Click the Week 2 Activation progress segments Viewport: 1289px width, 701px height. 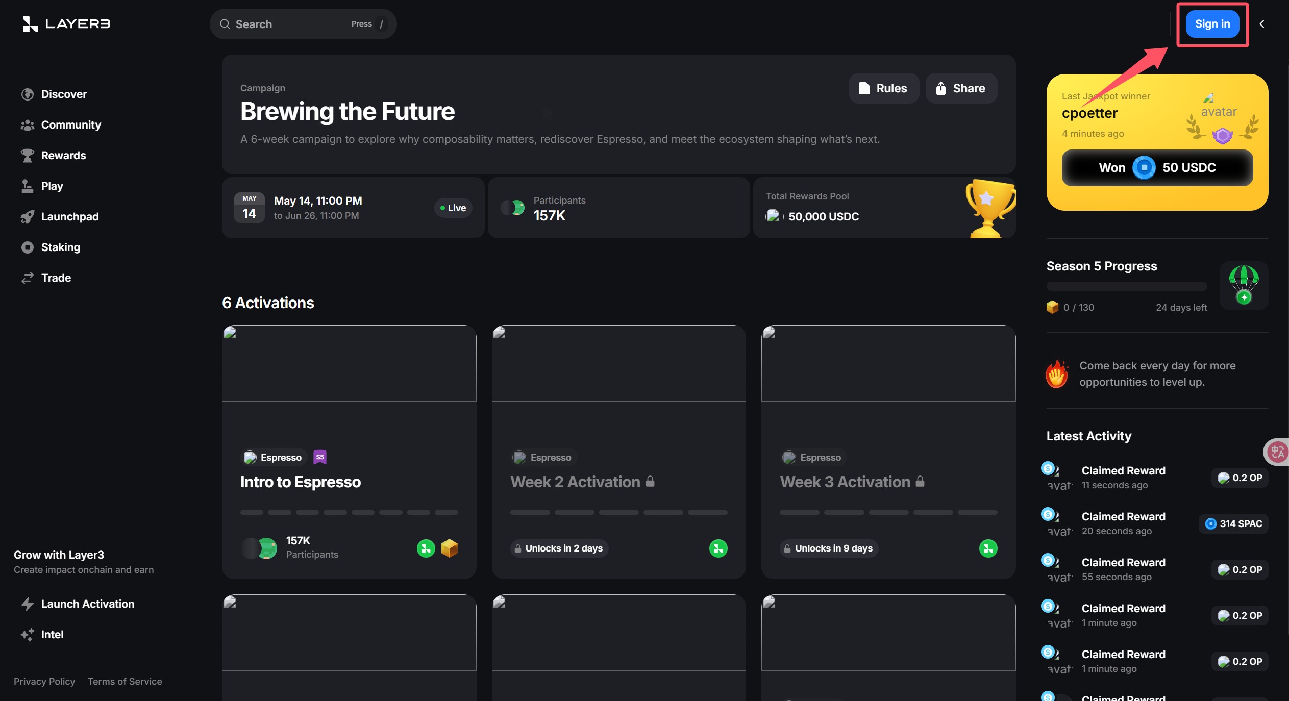click(618, 512)
